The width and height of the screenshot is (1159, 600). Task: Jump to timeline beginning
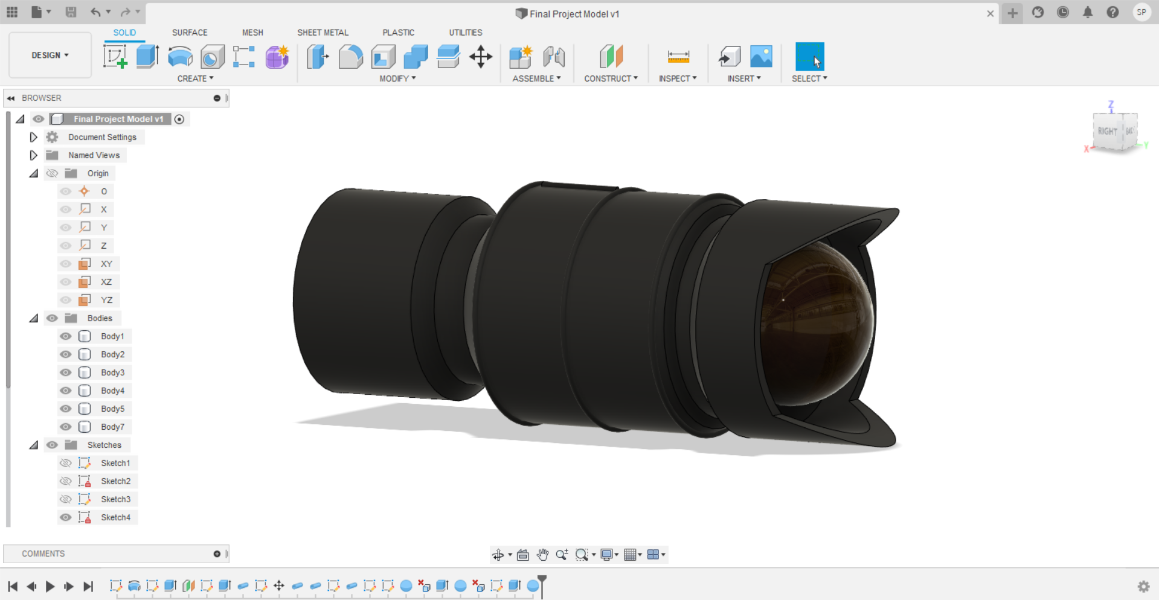[x=13, y=586]
